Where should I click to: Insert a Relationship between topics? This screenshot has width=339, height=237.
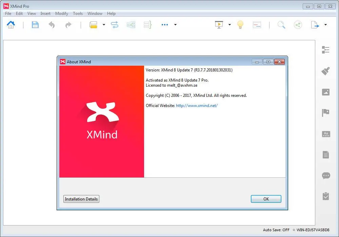(x=114, y=24)
